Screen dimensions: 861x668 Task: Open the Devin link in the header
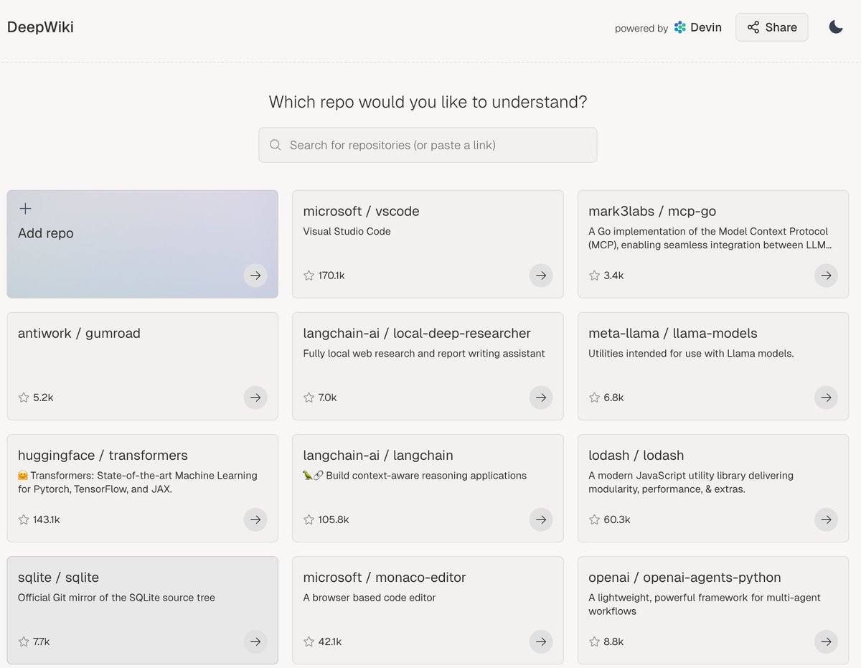pos(698,27)
